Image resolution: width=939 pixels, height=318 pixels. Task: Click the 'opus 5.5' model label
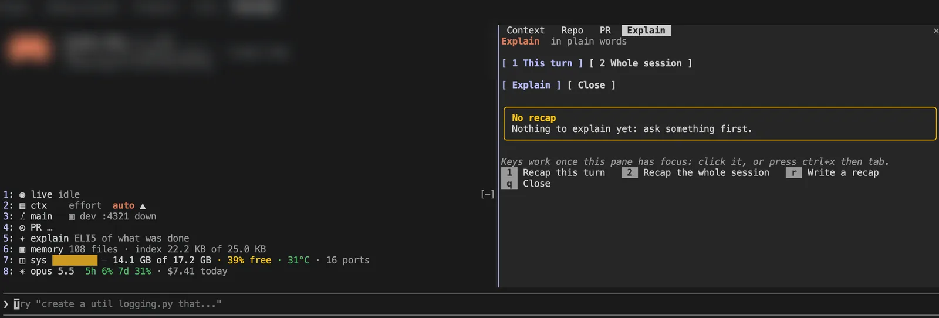52,272
